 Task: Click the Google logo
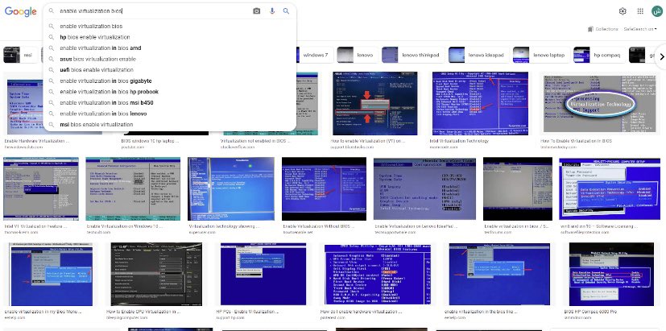click(x=20, y=11)
